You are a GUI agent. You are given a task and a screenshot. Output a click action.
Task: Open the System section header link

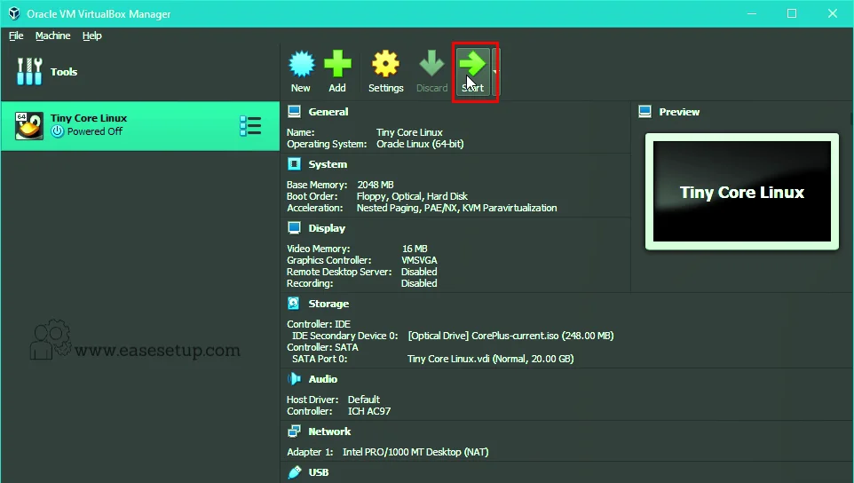(328, 164)
